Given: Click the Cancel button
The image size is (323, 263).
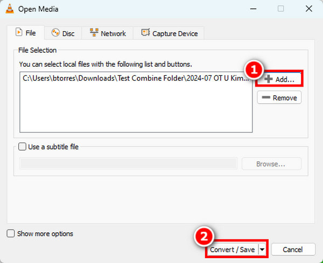Looking at the screenshot, I should [x=293, y=250].
